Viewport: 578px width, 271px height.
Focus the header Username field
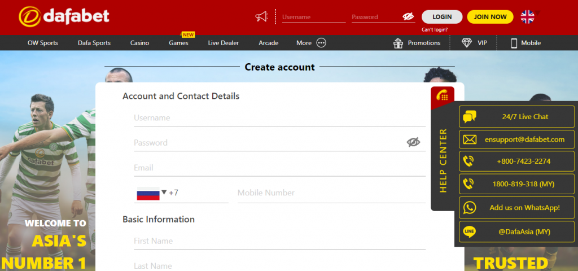click(x=314, y=17)
